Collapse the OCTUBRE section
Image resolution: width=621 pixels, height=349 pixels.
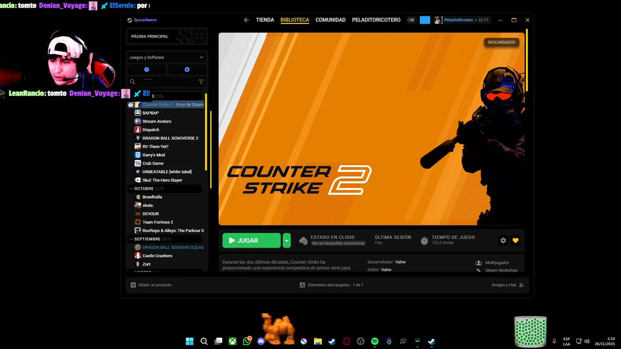(x=164, y=189)
